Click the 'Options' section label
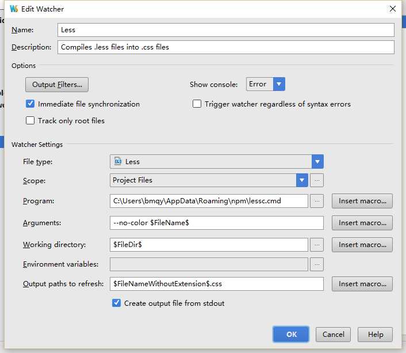Image resolution: width=406 pixels, height=353 pixels. tap(24, 66)
